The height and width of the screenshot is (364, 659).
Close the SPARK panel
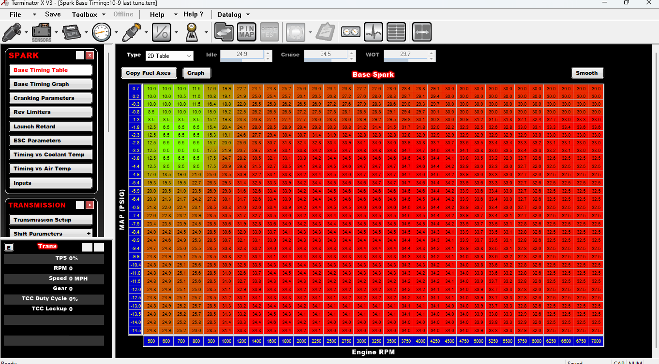pos(90,56)
